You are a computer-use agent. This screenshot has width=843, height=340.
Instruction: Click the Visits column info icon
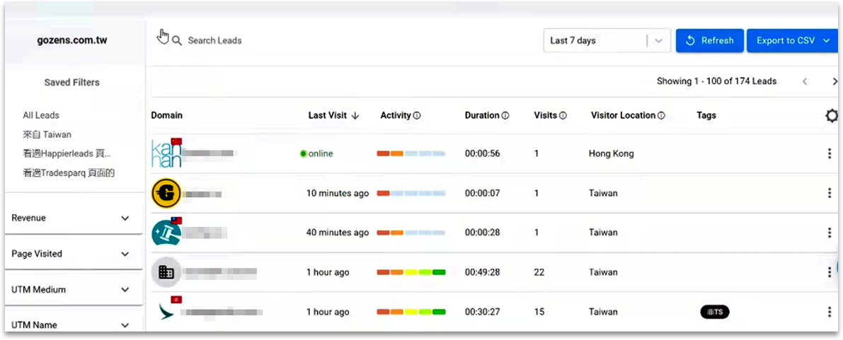coord(563,116)
